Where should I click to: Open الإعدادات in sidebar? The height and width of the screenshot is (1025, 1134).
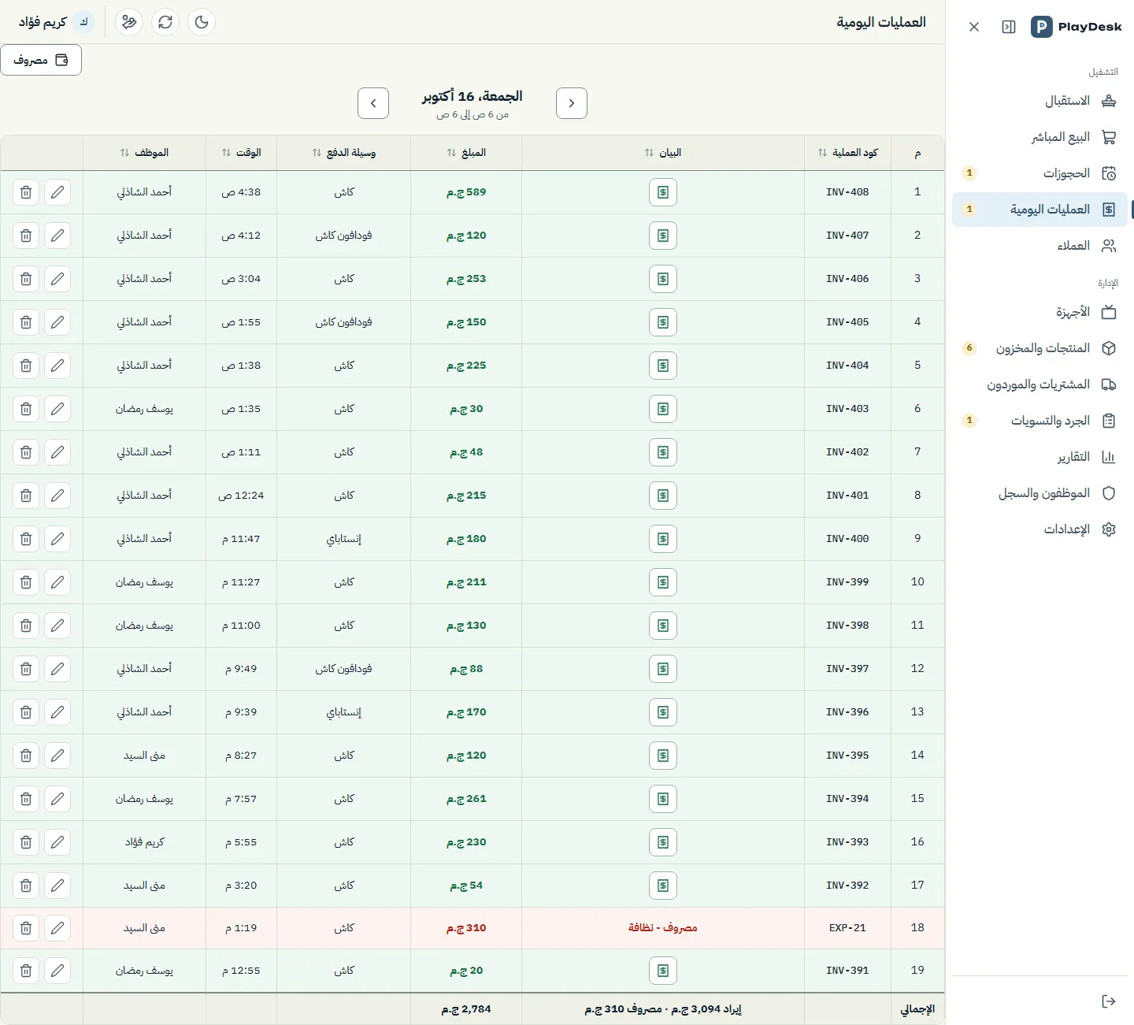1039,529
